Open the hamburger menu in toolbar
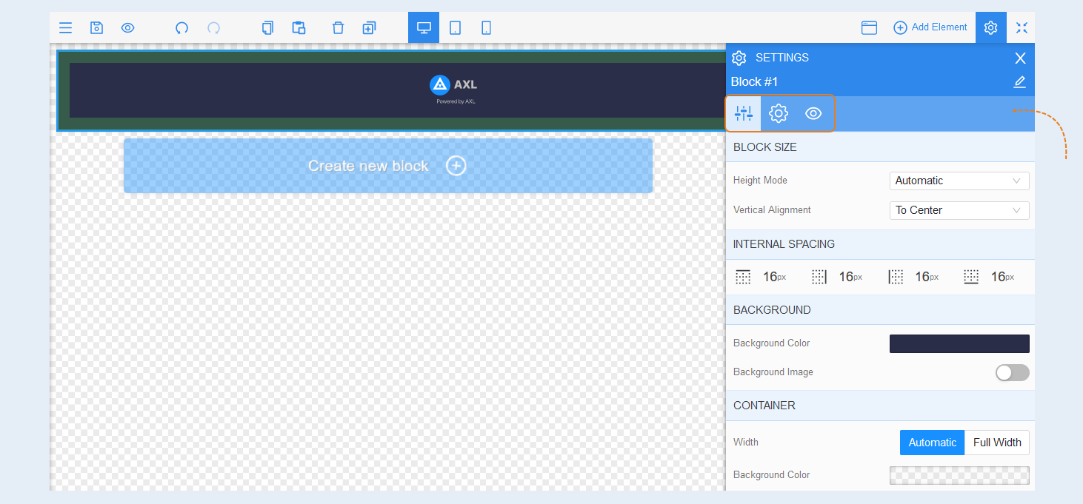The width and height of the screenshot is (1083, 504). point(66,28)
